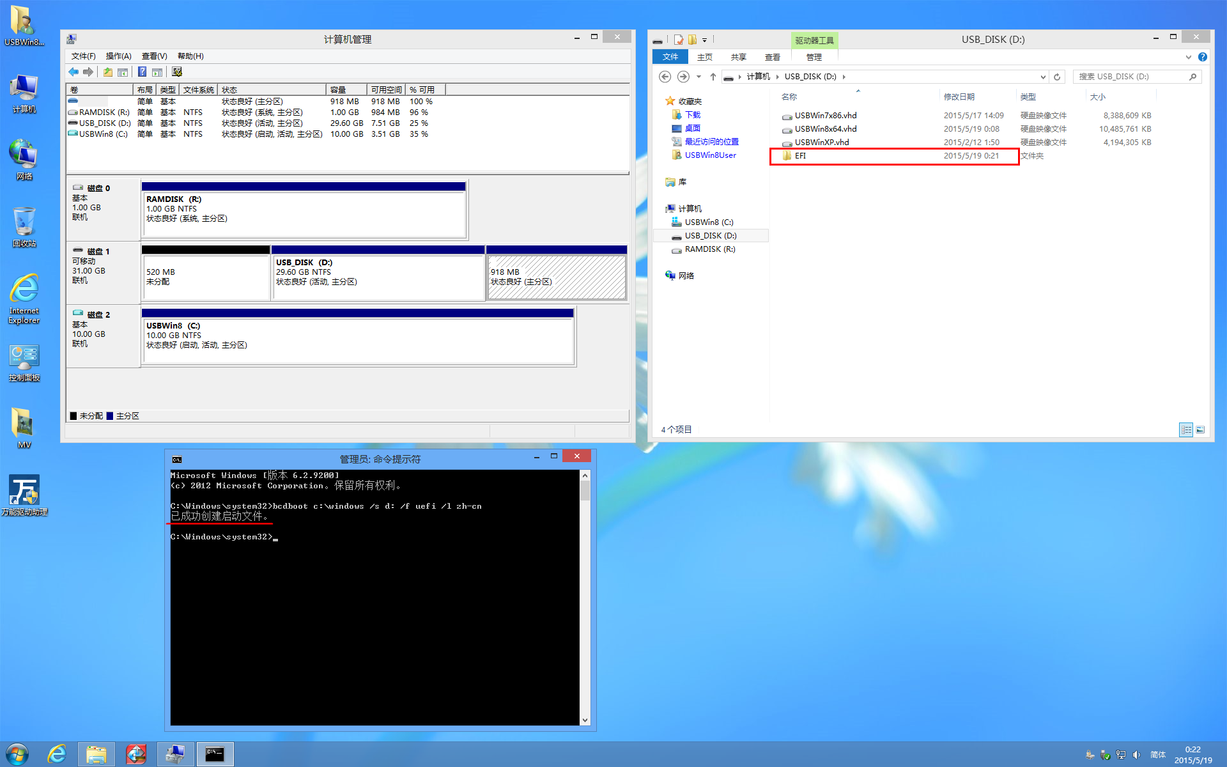1227x767 pixels.
Task: Open the 查看(V) menu in Computer Management
Action: (x=154, y=56)
